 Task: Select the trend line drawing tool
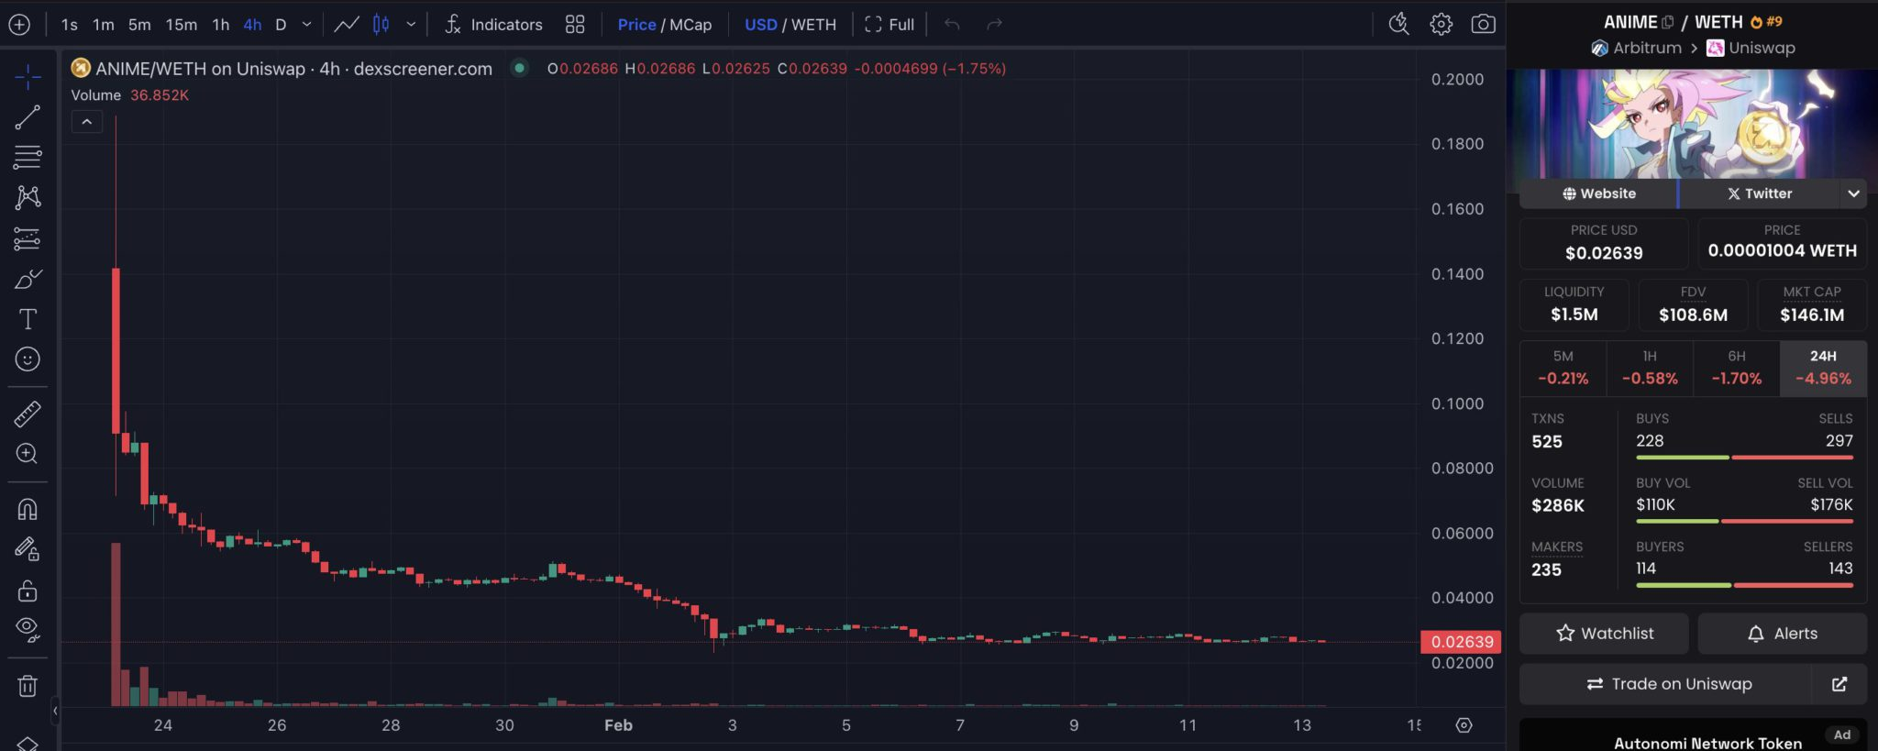coord(28,117)
